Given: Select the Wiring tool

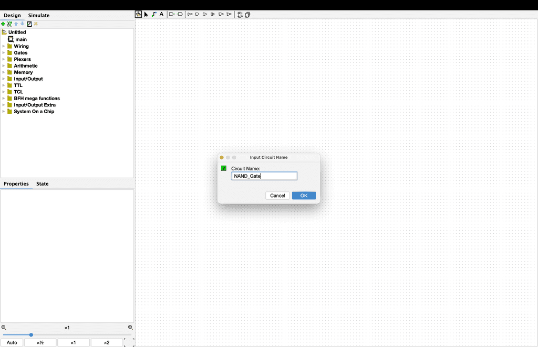Looking at the screenshot, I should tap(154, 15).
